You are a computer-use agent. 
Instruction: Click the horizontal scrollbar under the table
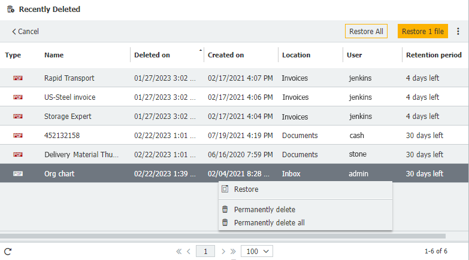click(x=223, y=236)
